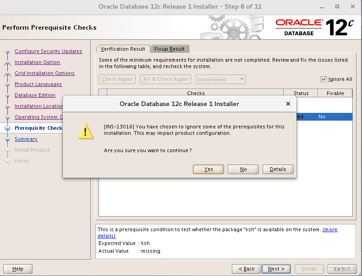Screen dimensions: 362x276
Task: Click the Next > button
Action: pos(276,269)
